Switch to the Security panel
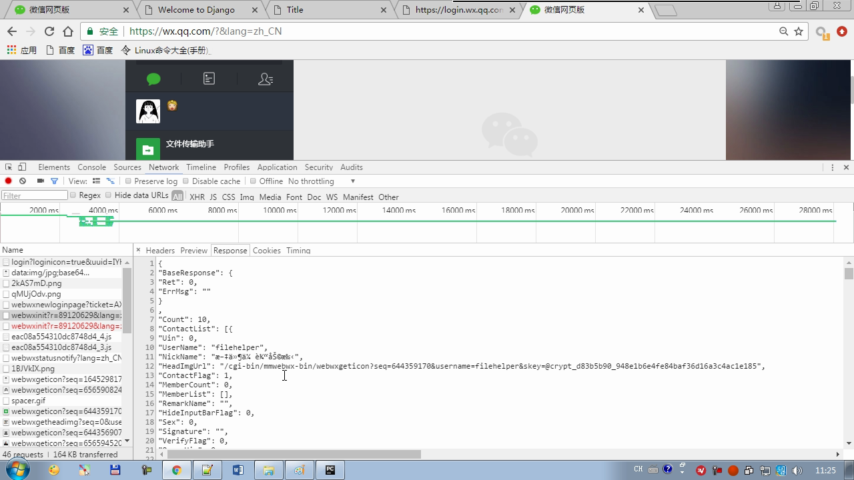 319,167
